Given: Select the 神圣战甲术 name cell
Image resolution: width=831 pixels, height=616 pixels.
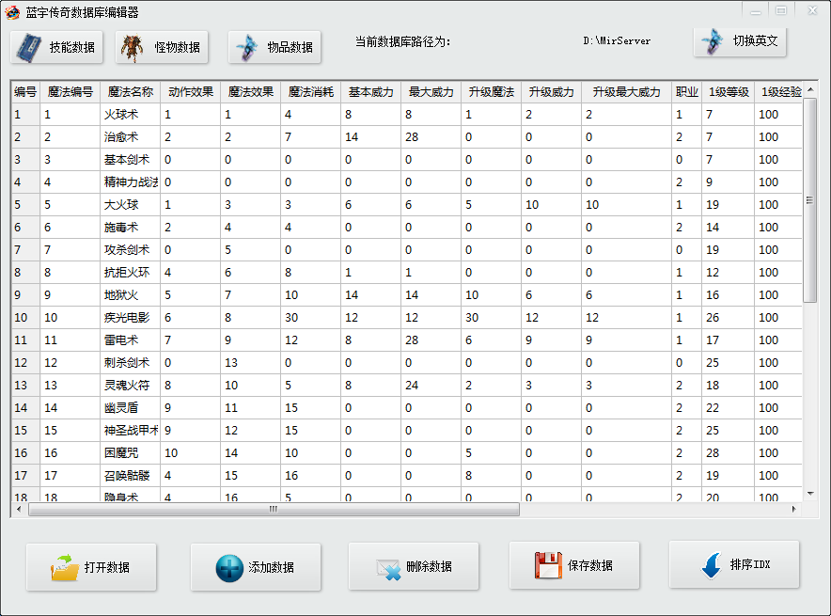Looking at the screenshot, I should click(x=130, y=430).
